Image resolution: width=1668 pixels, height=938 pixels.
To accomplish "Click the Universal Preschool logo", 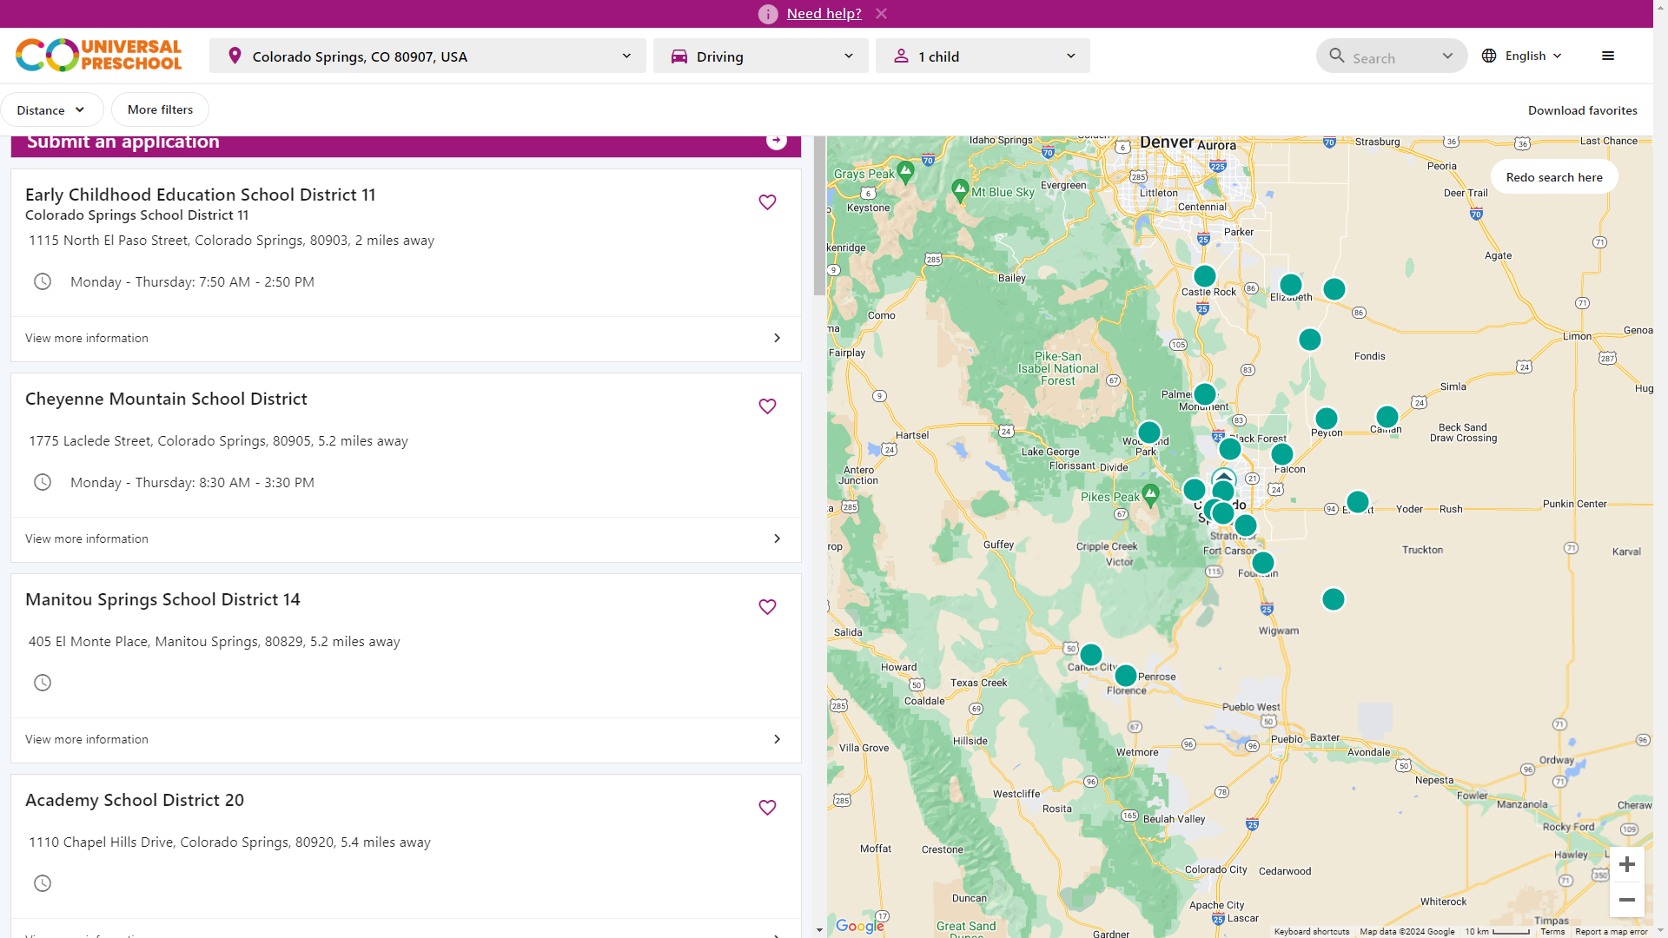I will pos(99,56).
